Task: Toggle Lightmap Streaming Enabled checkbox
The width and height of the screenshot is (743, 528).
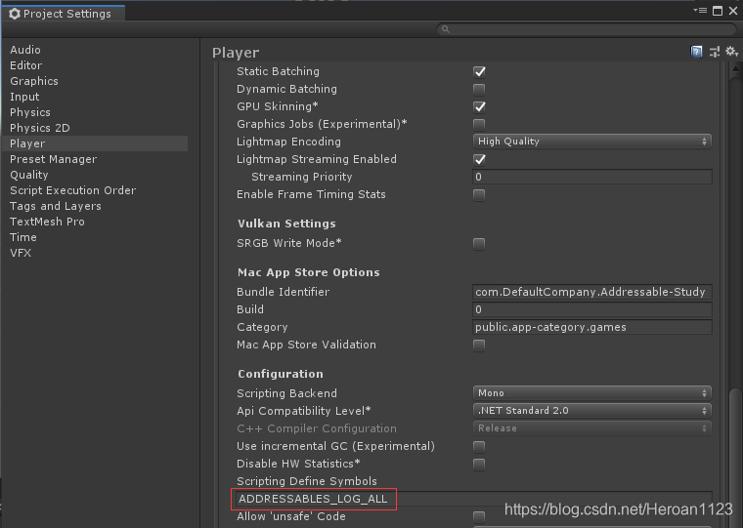Action: point(479,159)
